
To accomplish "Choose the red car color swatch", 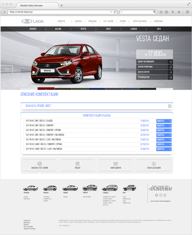I will click(x=46, y=89).
